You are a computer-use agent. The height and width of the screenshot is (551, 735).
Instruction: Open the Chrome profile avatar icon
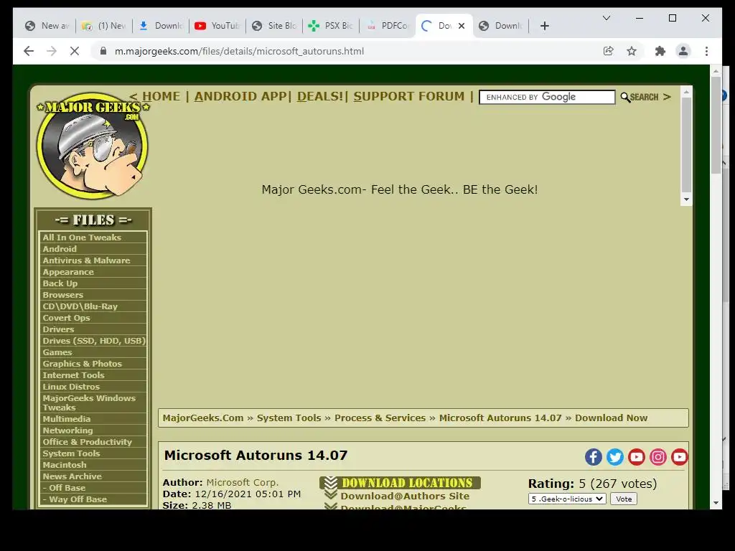(x=683, y=51)
